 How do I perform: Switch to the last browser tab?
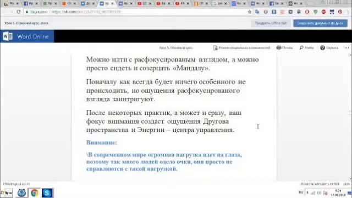(295, 3)
